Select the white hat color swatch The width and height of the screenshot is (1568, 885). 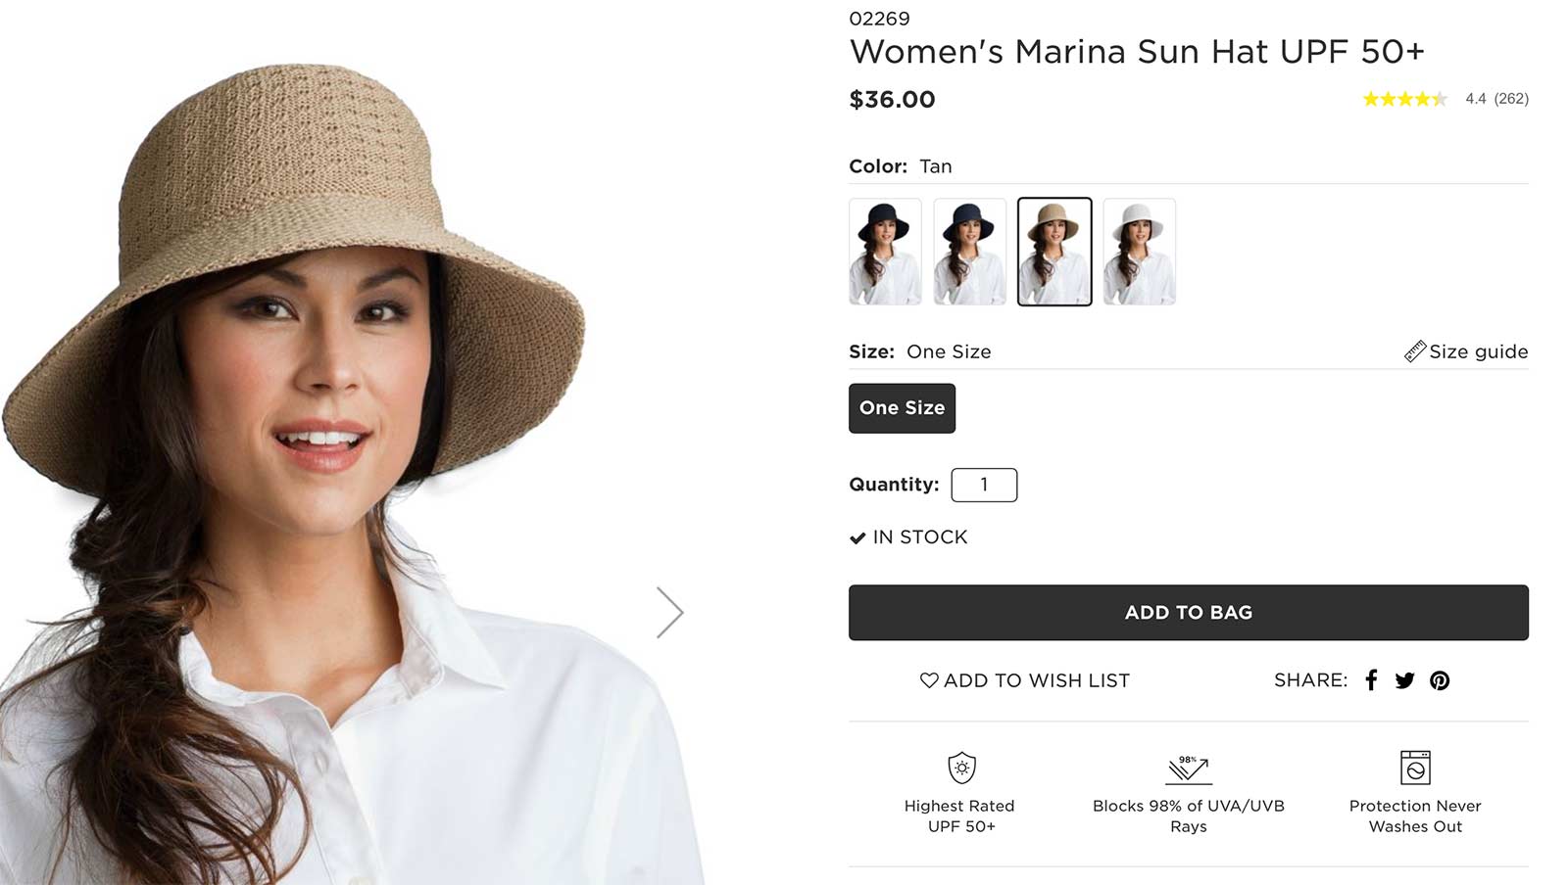(1139, 250)
